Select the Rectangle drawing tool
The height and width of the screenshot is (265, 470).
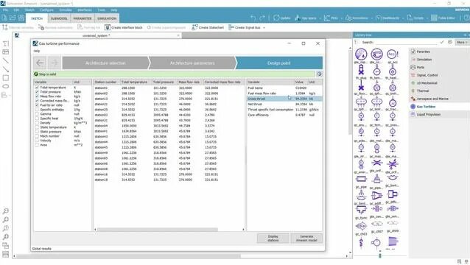pyautogui.click(x=6, y=78)
